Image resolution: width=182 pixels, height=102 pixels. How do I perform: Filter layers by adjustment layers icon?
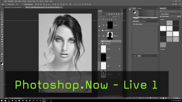(112, 14)
